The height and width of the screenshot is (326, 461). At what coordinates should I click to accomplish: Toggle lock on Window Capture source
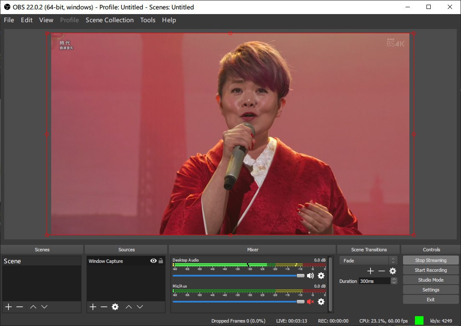coord(161,261)
